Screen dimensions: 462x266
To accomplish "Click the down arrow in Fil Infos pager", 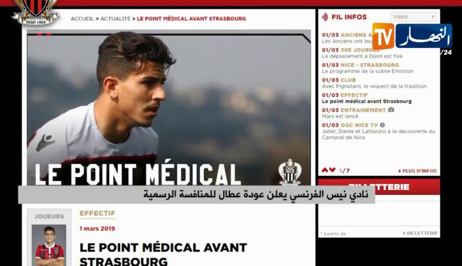I will 333,170.
